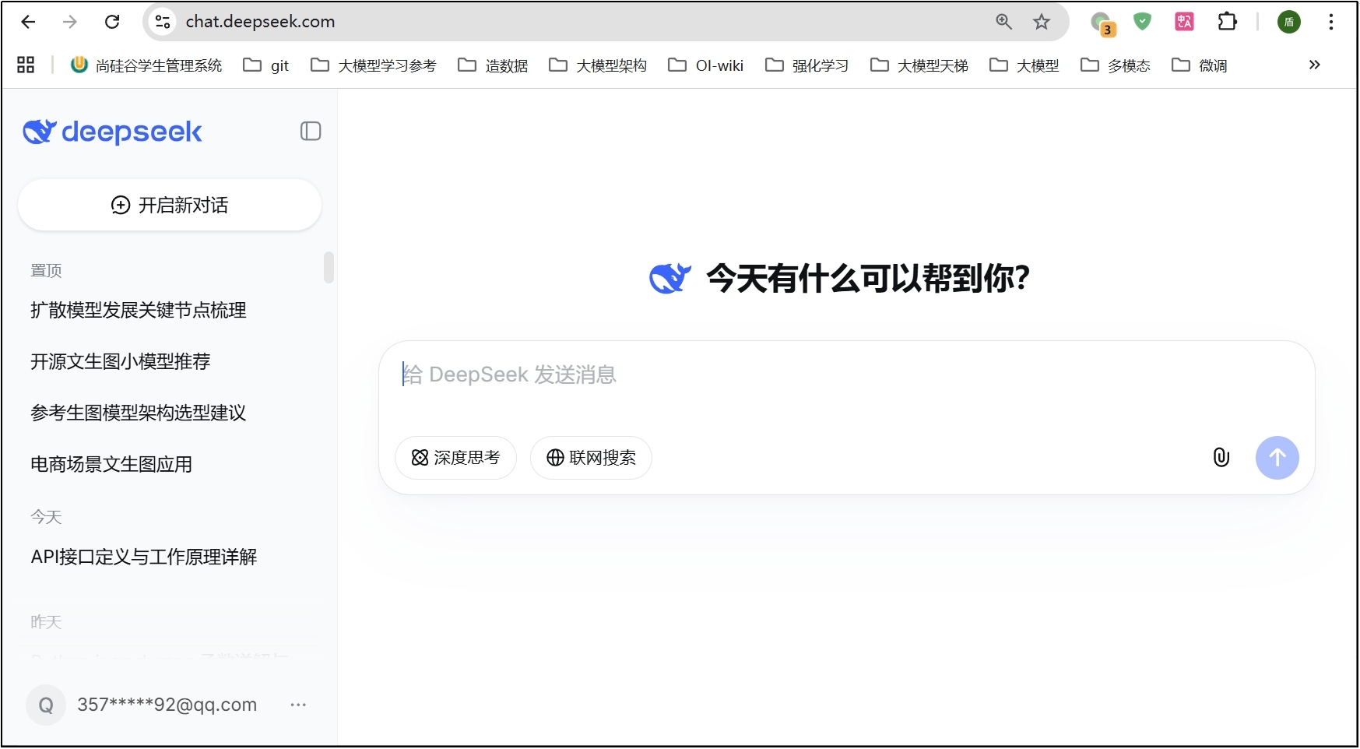Click the 置顶 section label
Image resolution: width=1360 pixels, height=749 pixels.
click(46, 271)
